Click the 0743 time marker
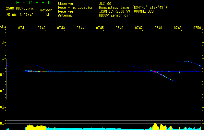The image size is (204, 130). click(61, 28)
